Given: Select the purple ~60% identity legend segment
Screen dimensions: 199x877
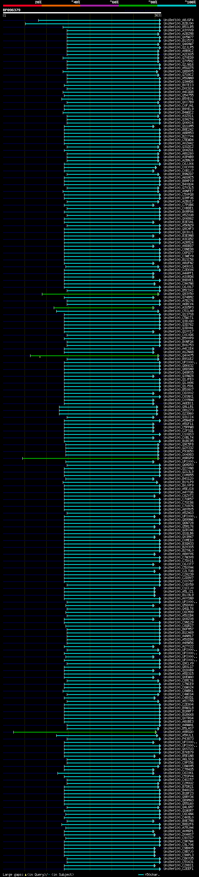Looking at the screenshot, I should 100,6.
